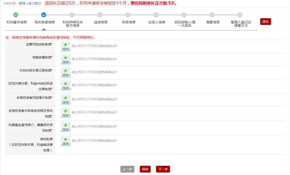Open 高管信息 step
Image resolution: width=290 pixels, height=175 pixels.
point(212,15)
